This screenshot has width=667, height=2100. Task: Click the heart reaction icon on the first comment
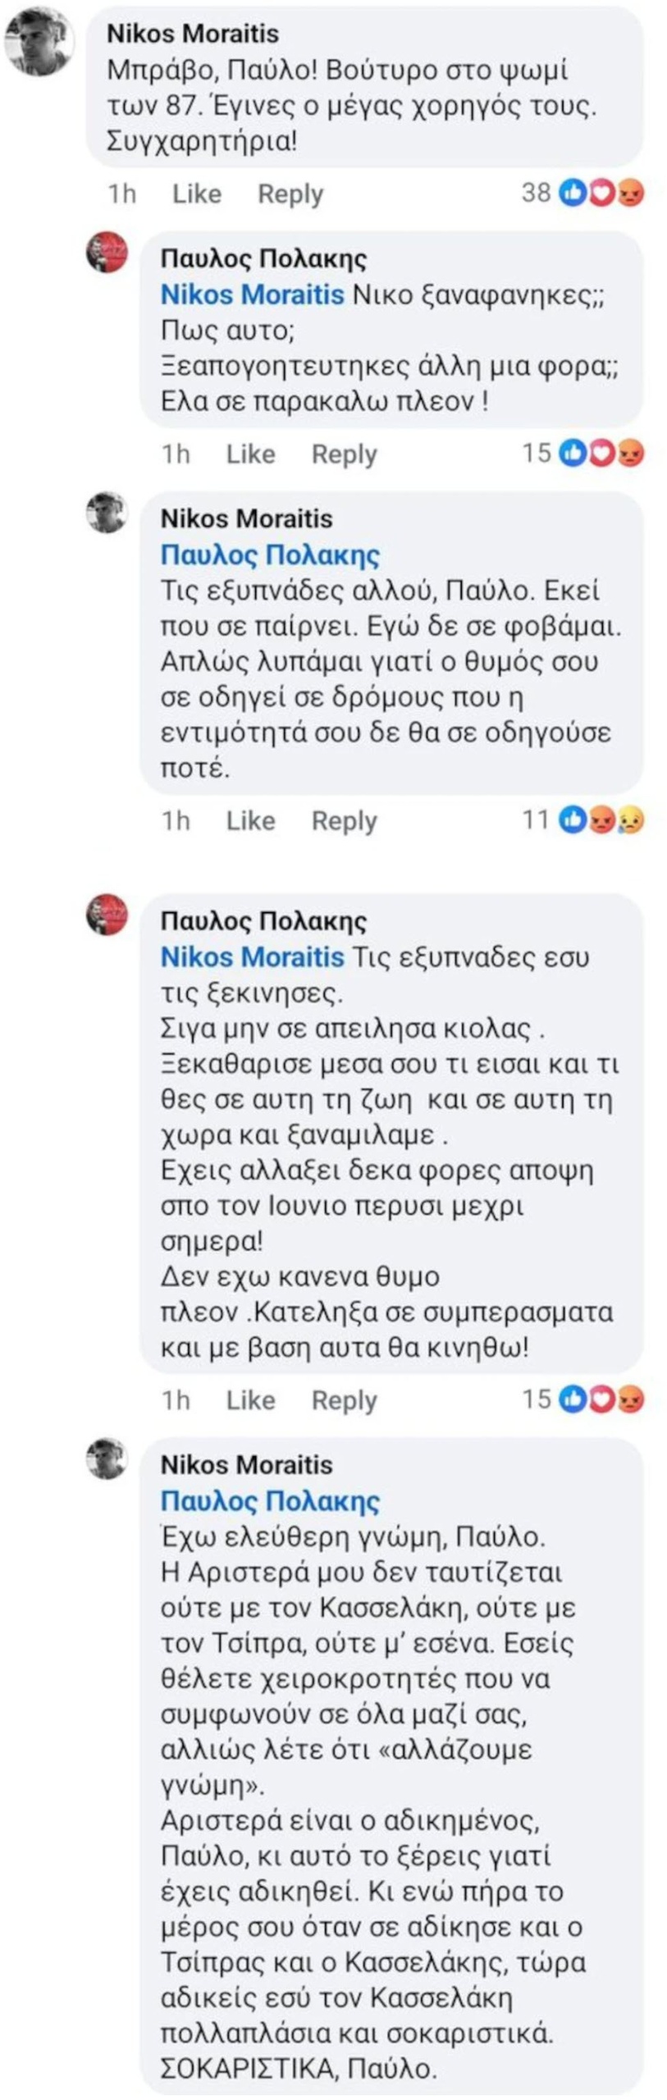point(601,191)
